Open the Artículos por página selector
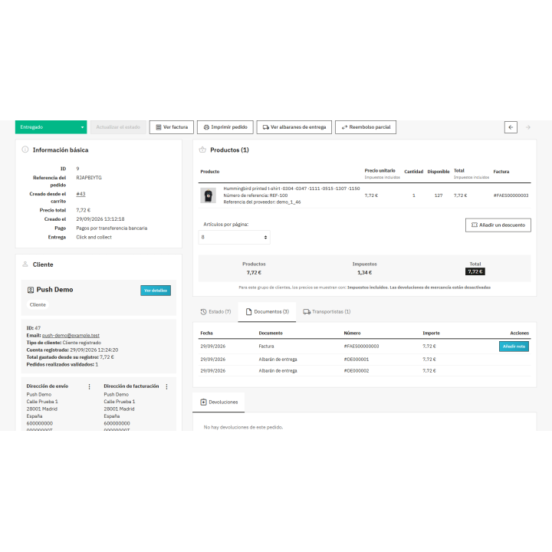 (235, 237)
